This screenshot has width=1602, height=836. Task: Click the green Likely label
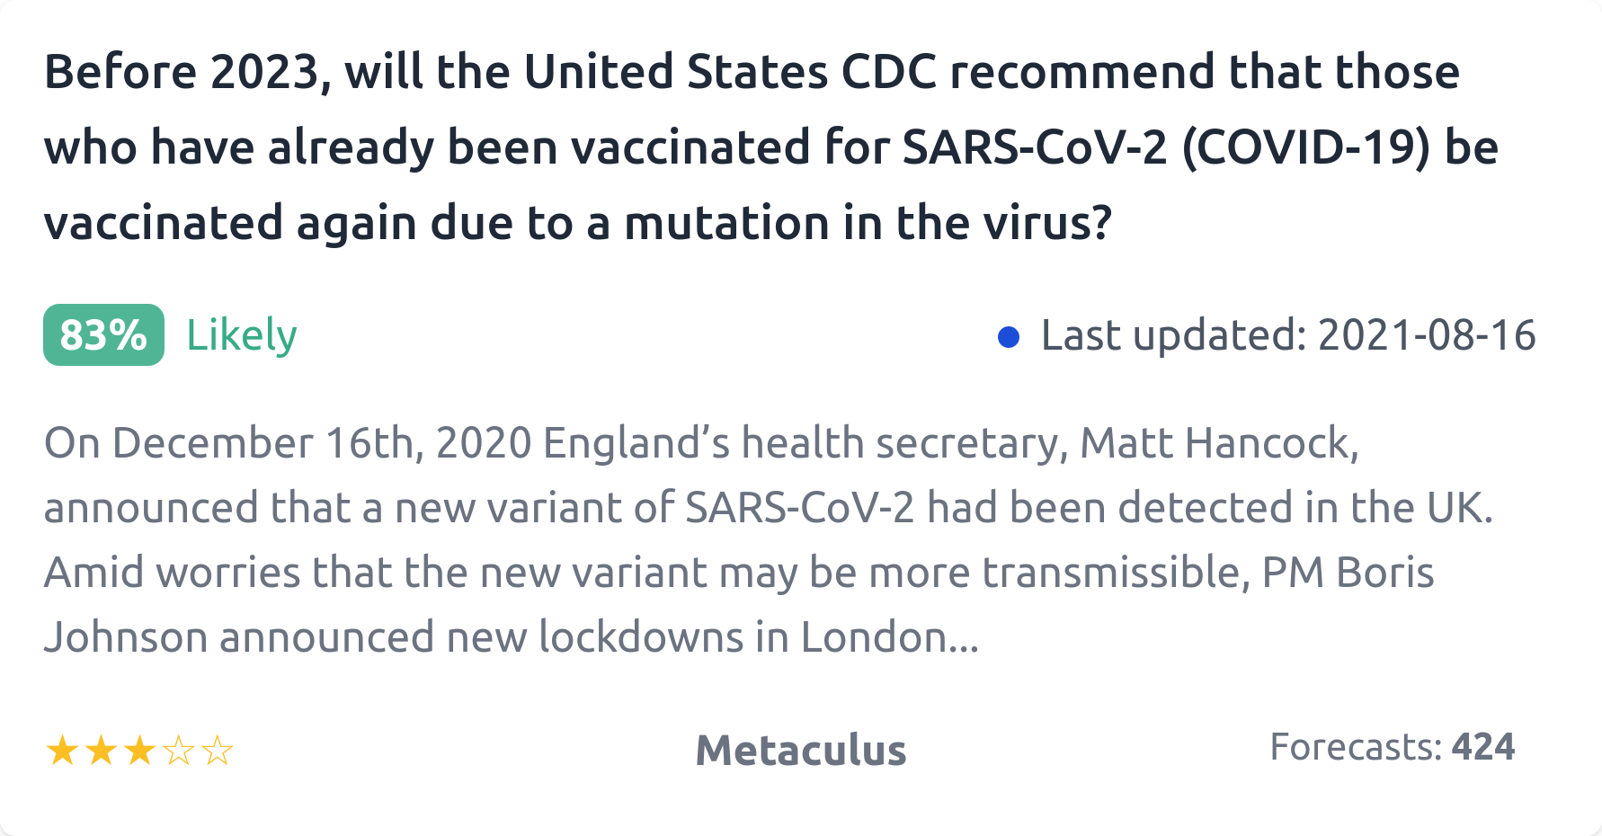(241, 335)
